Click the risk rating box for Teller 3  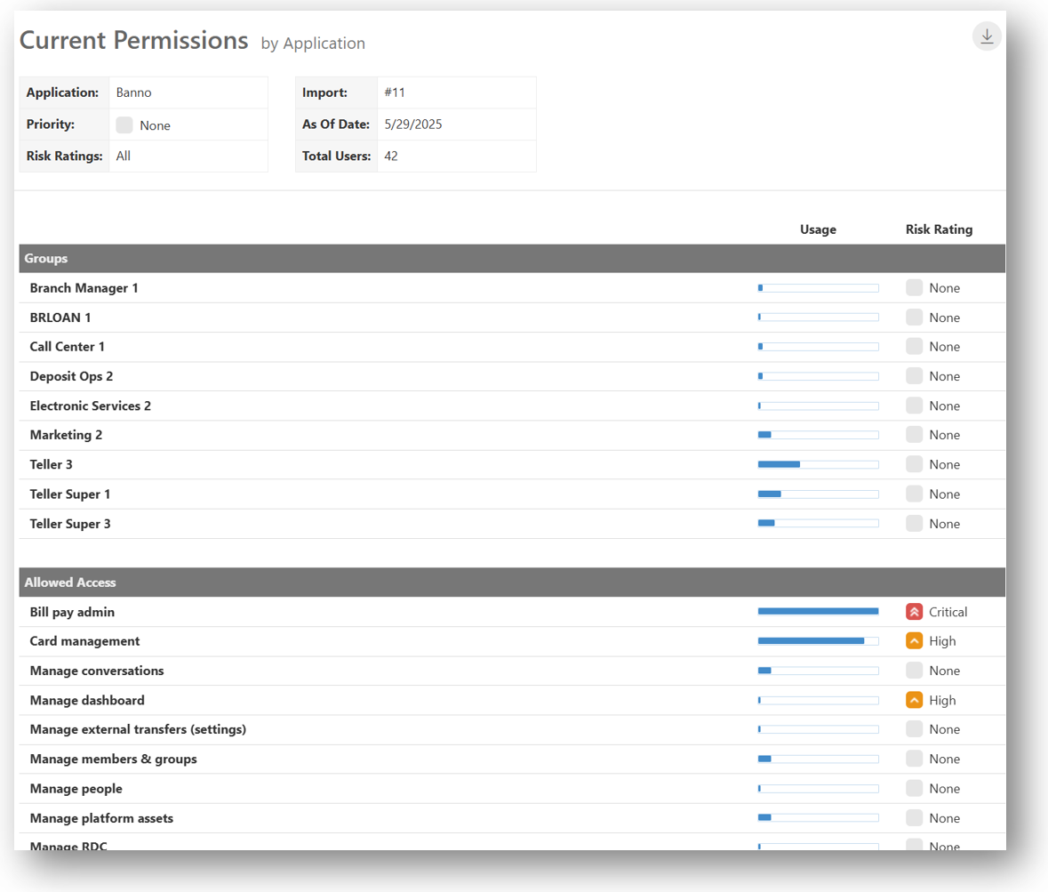click(914, 464)
